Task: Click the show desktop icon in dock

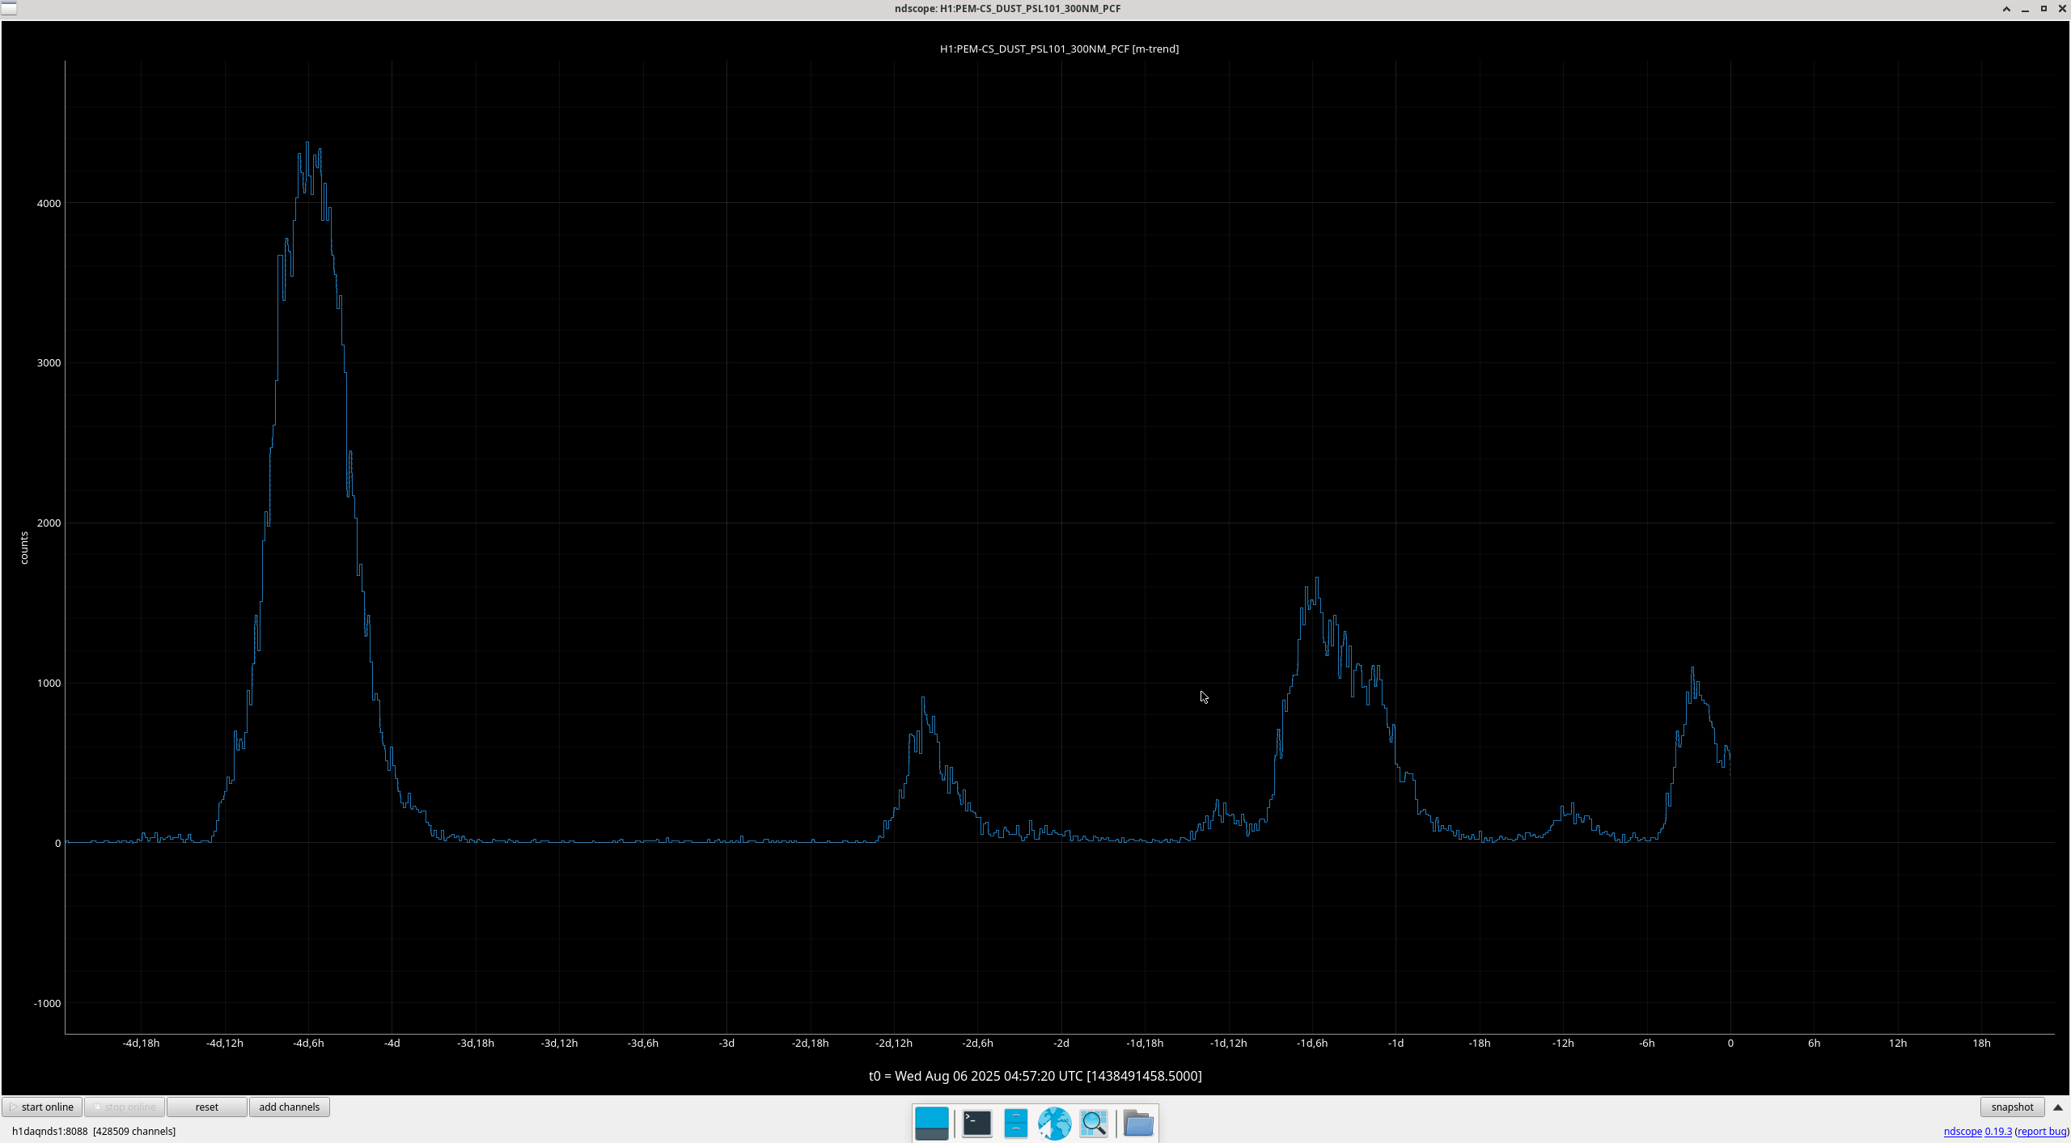Action: (x=931, y=1123)
